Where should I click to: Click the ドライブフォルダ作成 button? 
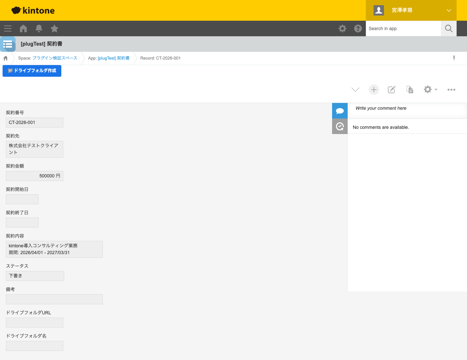32,71
